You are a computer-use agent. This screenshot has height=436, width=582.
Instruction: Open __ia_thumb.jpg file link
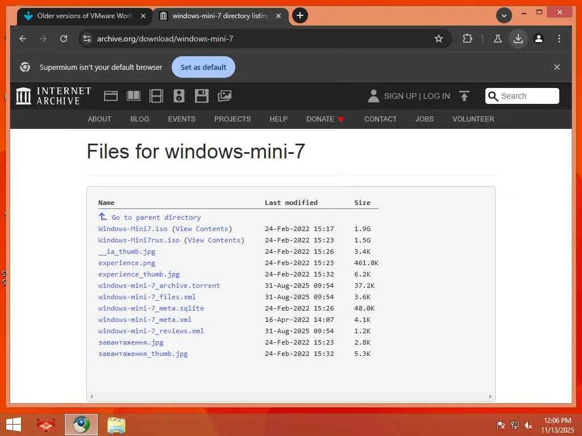(127, 251)
